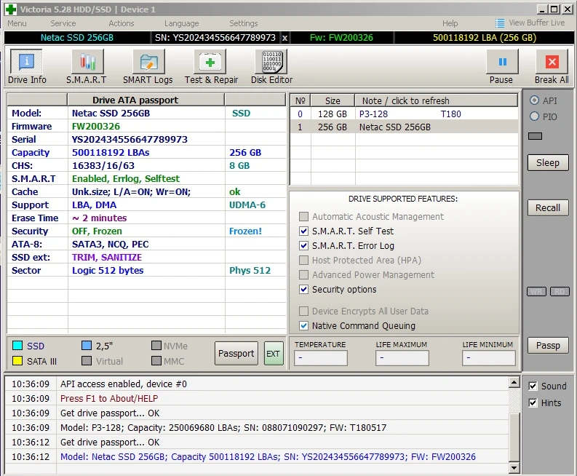Toggle Advanced Power Management checkbox
577x476 pixels.
tap(303, 274)
